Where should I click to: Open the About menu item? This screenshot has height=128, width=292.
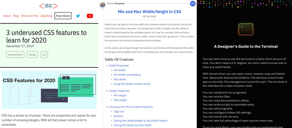[x=7, y=16]
